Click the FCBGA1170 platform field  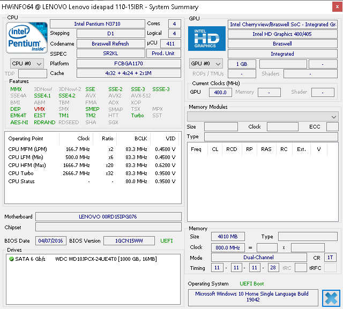(129, 63)
